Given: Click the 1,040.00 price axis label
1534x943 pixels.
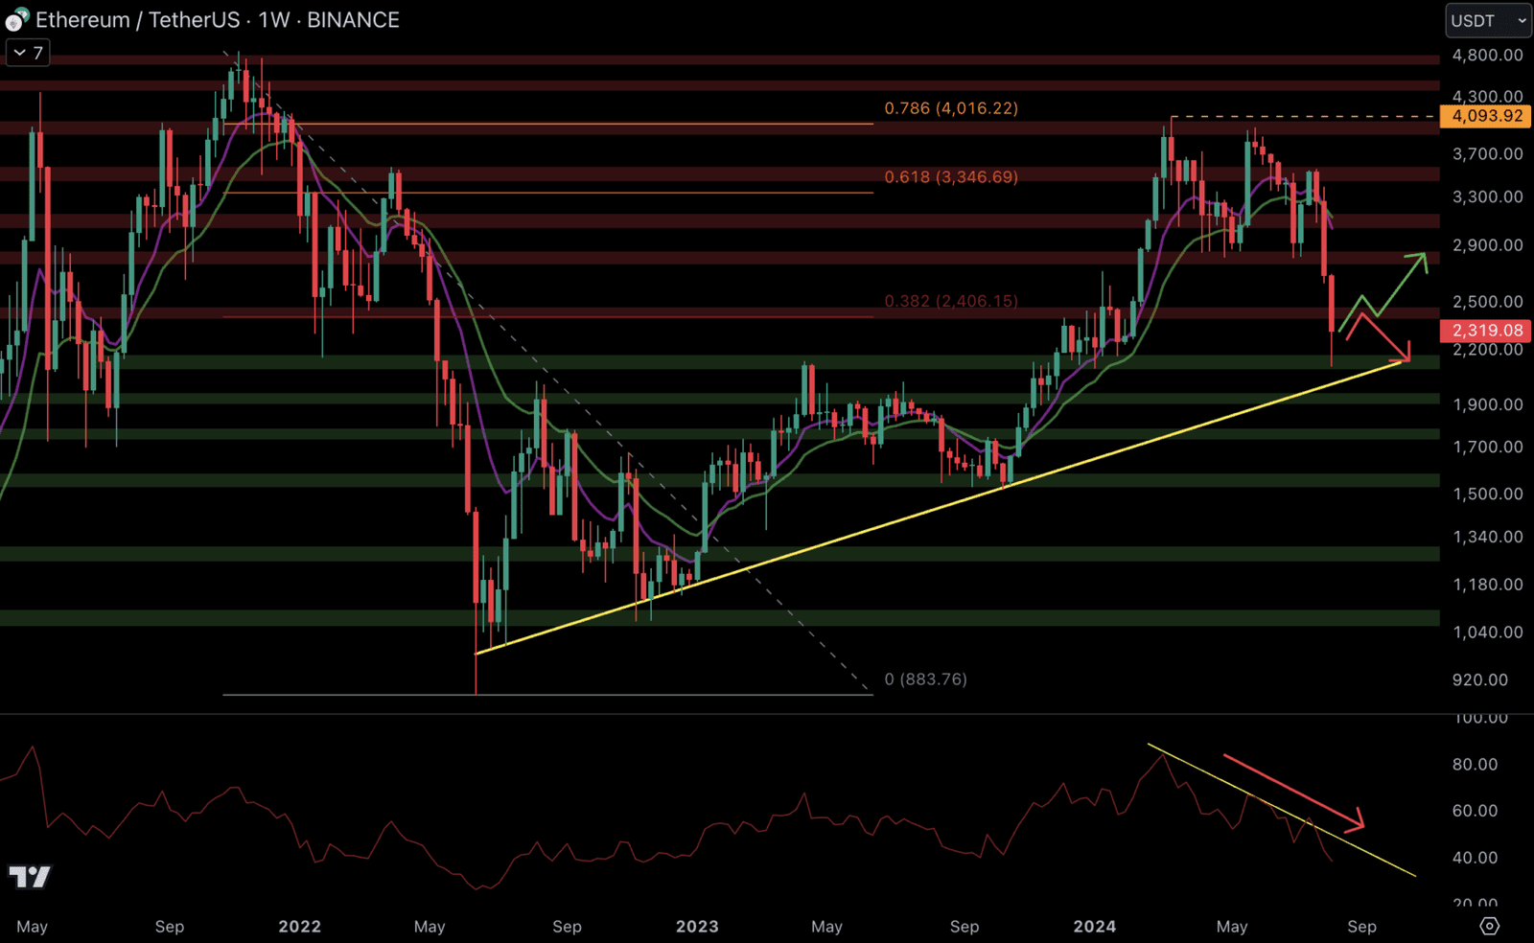Looking at the screenshot, I should tap(1487, 632).
